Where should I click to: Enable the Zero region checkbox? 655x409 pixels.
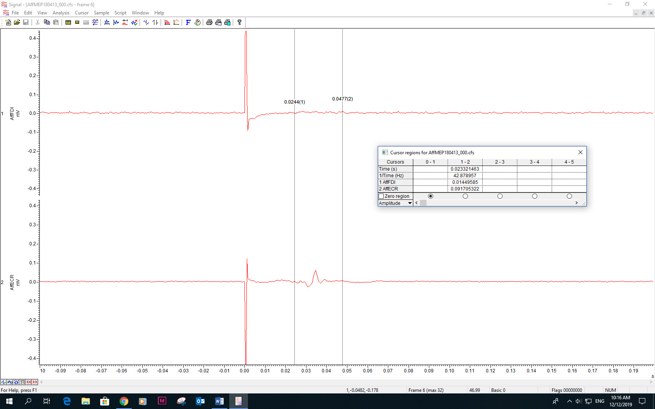click(x=381, y=196)
